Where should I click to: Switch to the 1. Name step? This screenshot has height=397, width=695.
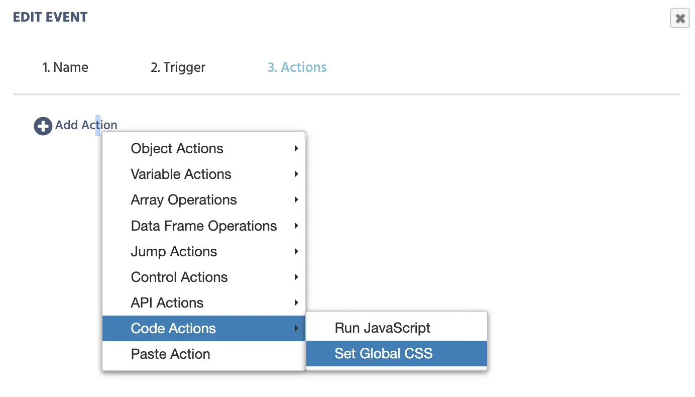(x=65, y=67)
